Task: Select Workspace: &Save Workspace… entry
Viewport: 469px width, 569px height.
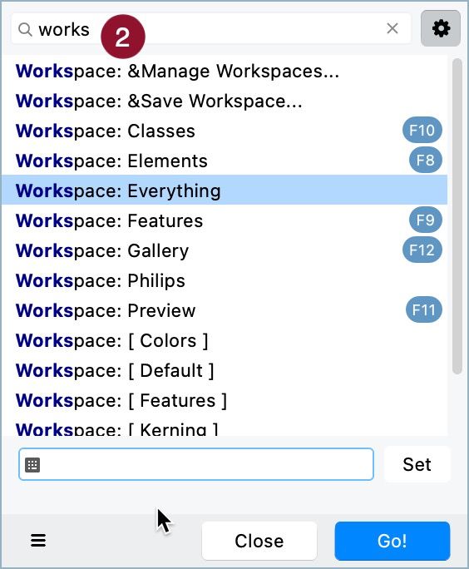Action: [225, 101]
